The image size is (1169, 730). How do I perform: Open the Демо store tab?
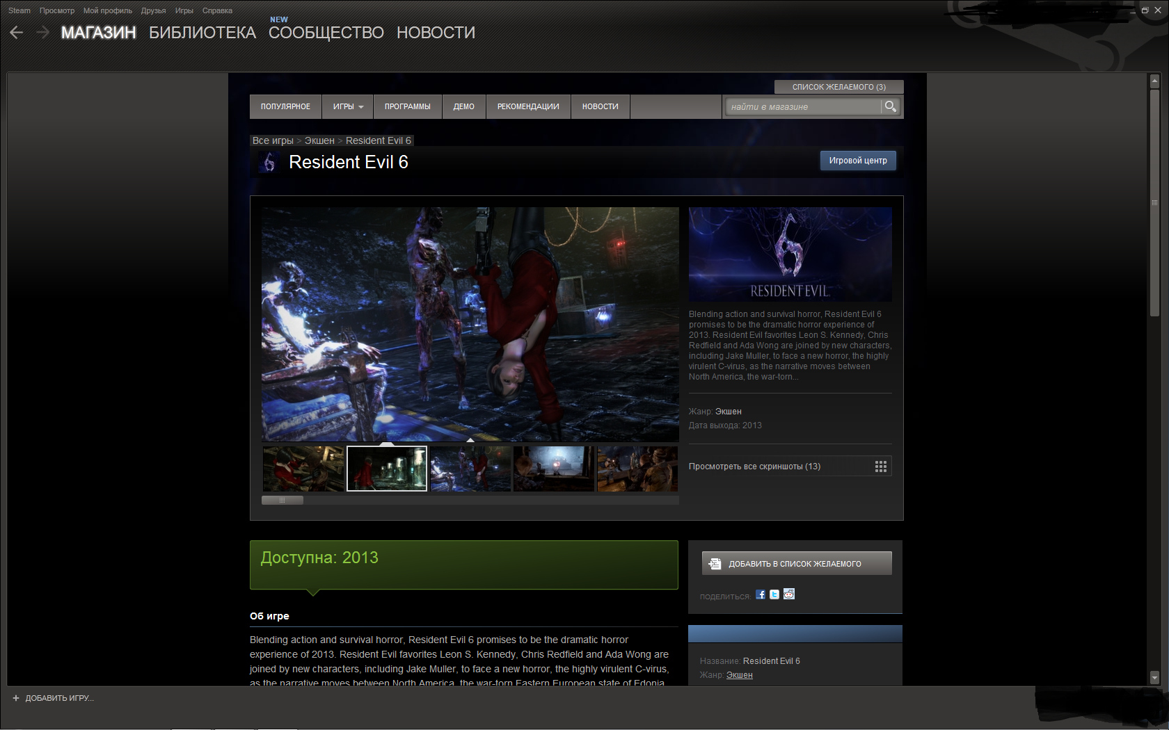click(464, 106)
